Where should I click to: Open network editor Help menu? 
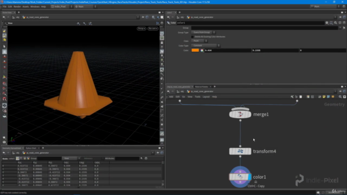click(215, 97)
